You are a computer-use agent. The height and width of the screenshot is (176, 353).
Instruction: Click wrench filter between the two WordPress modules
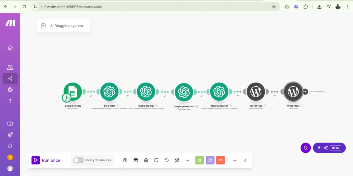coord(274,96)
